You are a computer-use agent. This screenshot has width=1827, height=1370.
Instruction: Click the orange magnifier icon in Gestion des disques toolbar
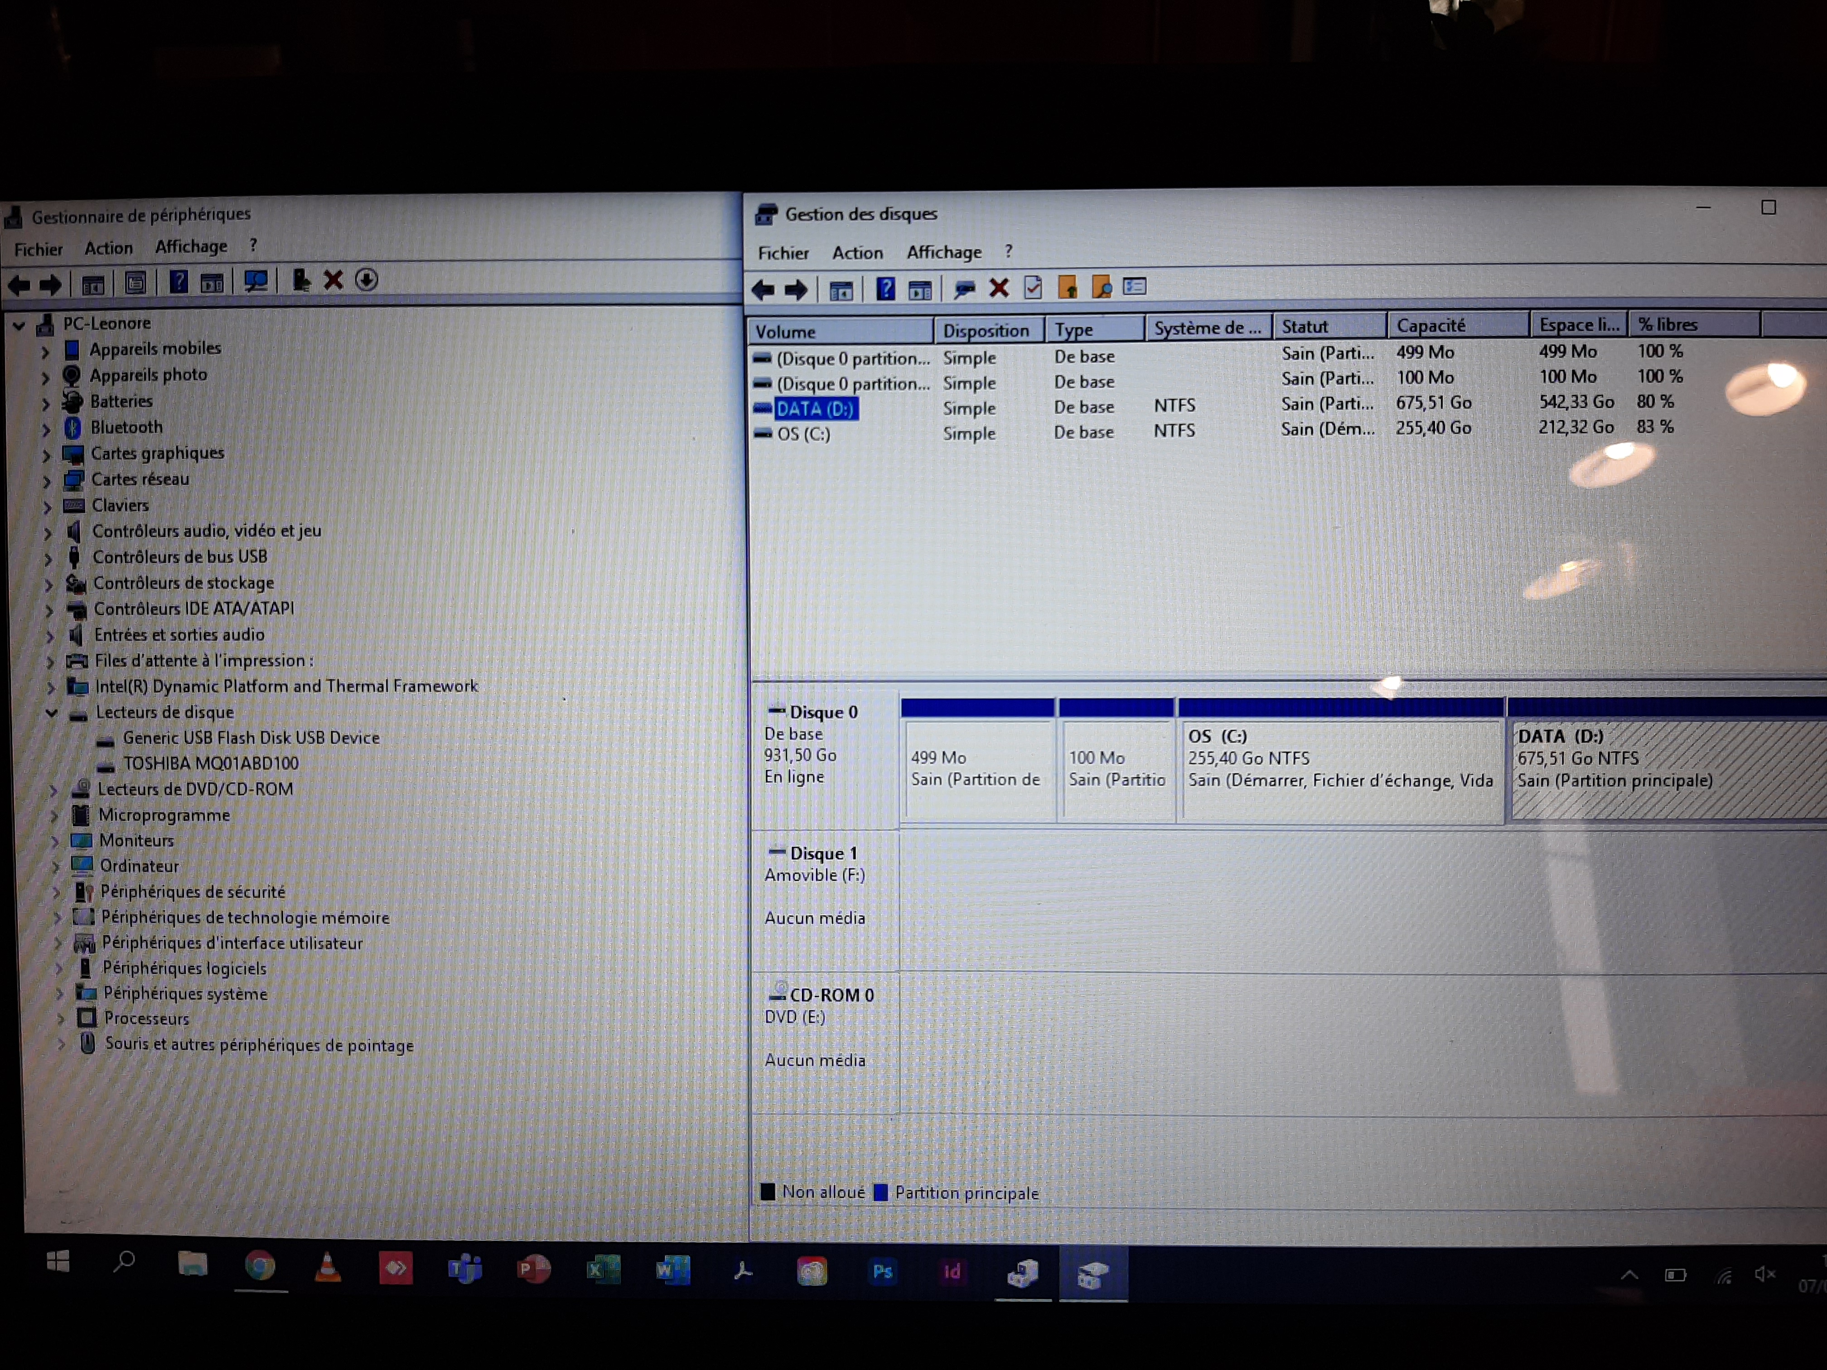(x=1101, y=287)
